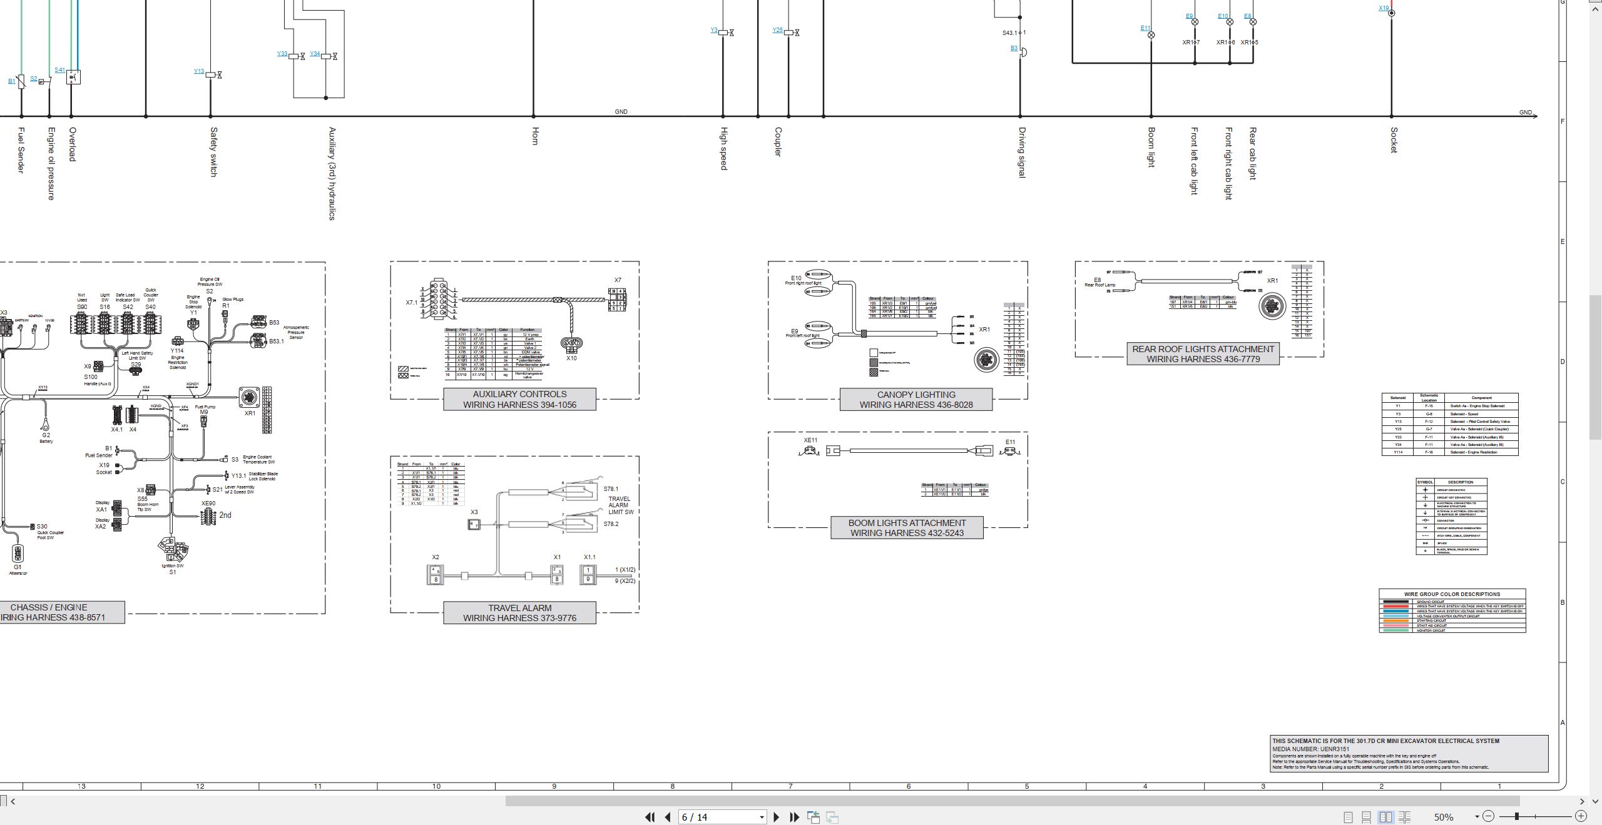Click BOOM LIGHTS ATTACHMENT WIRING HARNESS label
Viewport: 1602px width, 825px height.
[x=907, y=528]
